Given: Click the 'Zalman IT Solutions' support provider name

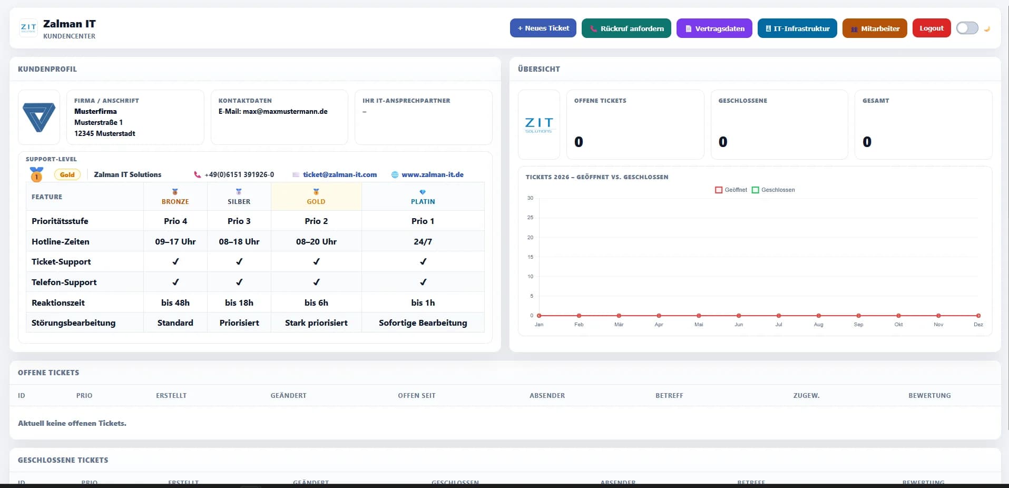Looking at the screenshot, I should pos(128,174).
